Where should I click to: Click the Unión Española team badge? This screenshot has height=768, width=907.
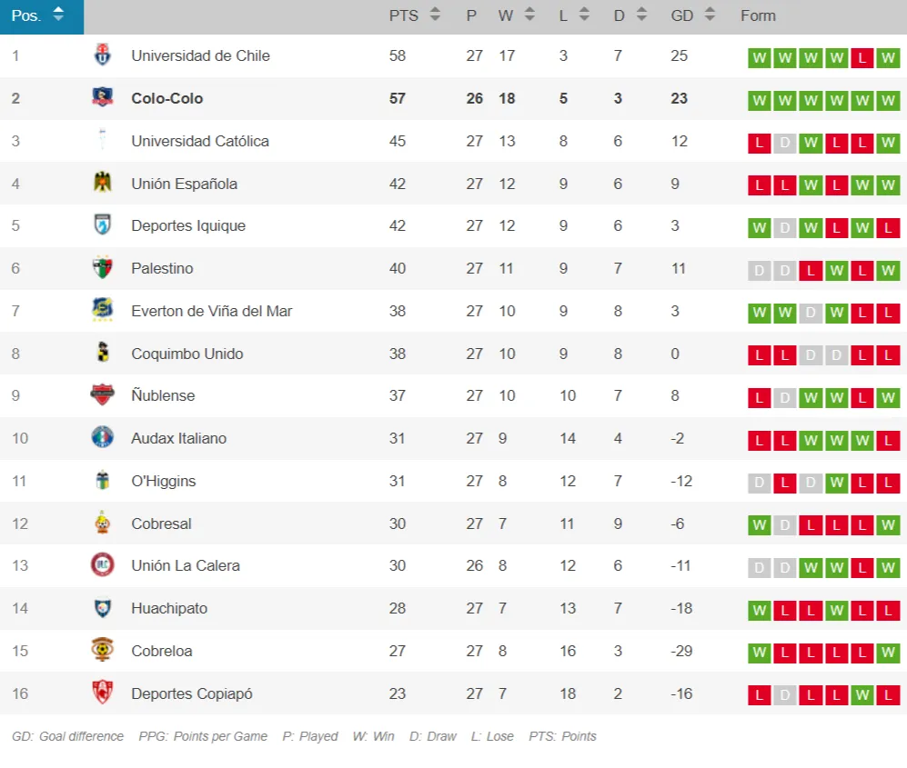[103, 184]
